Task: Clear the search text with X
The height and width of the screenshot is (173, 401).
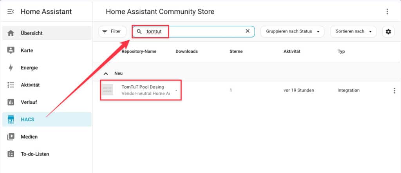Action: [x=247, y=31]
